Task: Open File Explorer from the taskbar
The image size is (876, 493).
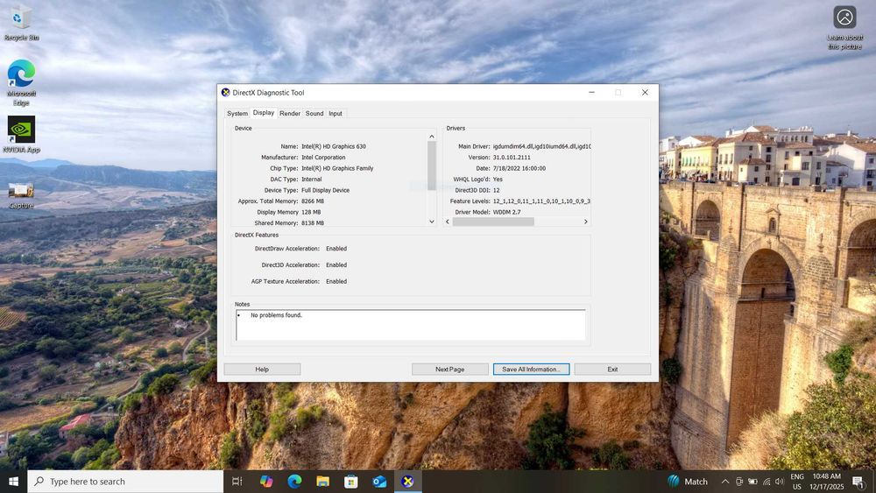Action: [323, 482]
